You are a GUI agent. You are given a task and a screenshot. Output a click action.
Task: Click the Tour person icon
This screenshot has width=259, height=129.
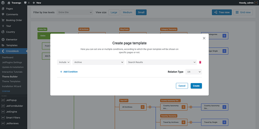3,26
